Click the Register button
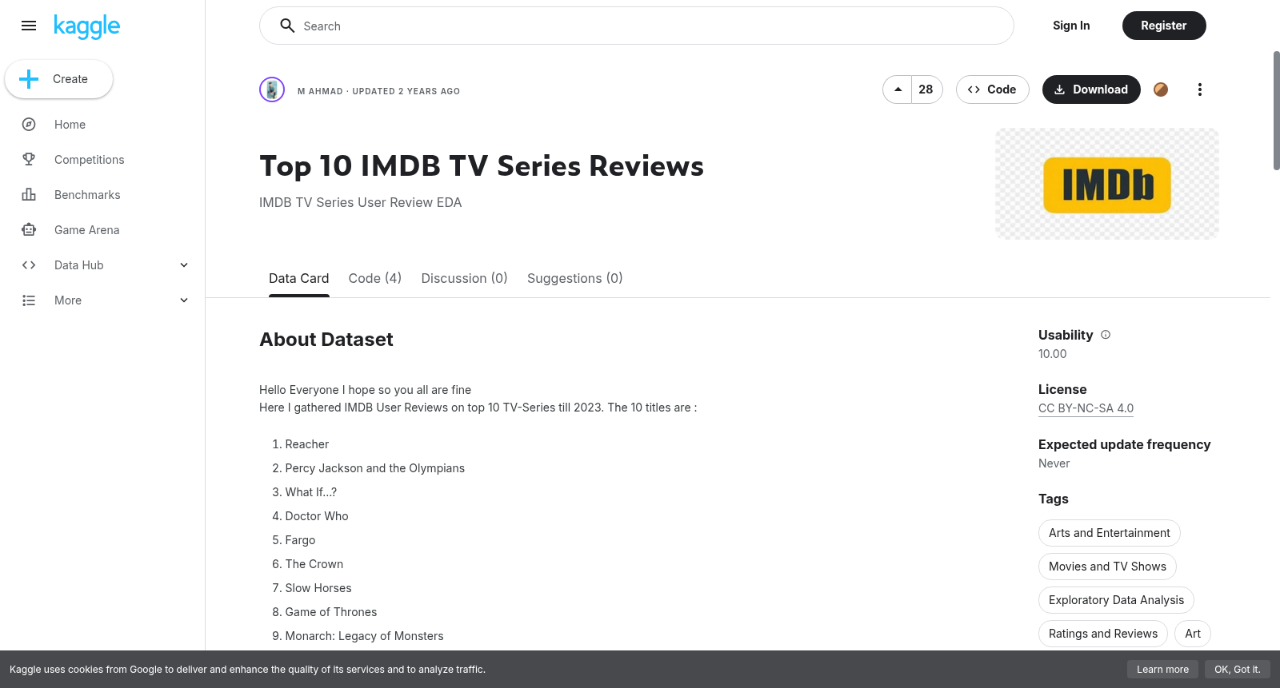This screenshot has height=688, width=1280. coord(1164,26)
